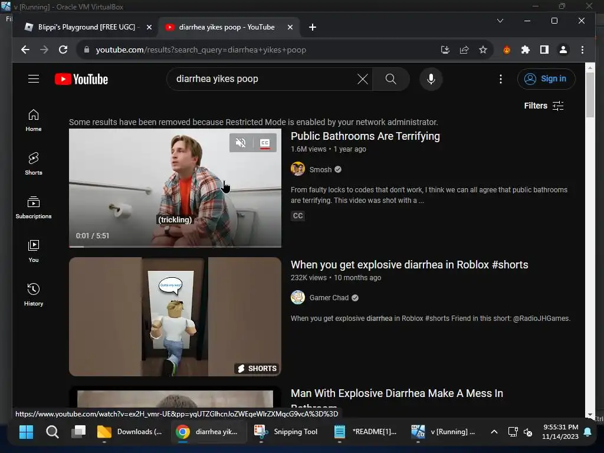Visit the Gamer Chad channel name

click(329, 298)
